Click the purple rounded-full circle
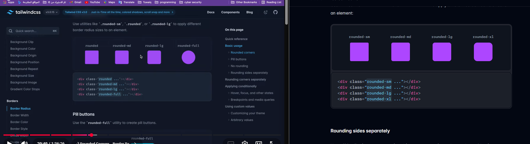 (188, 57)
